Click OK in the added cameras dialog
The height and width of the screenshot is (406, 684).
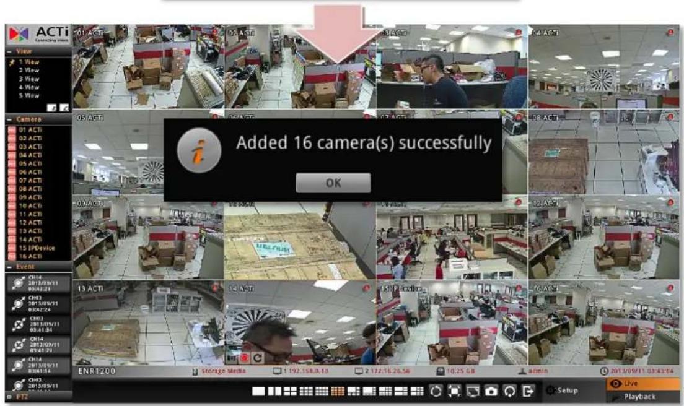tap(333, 183)
